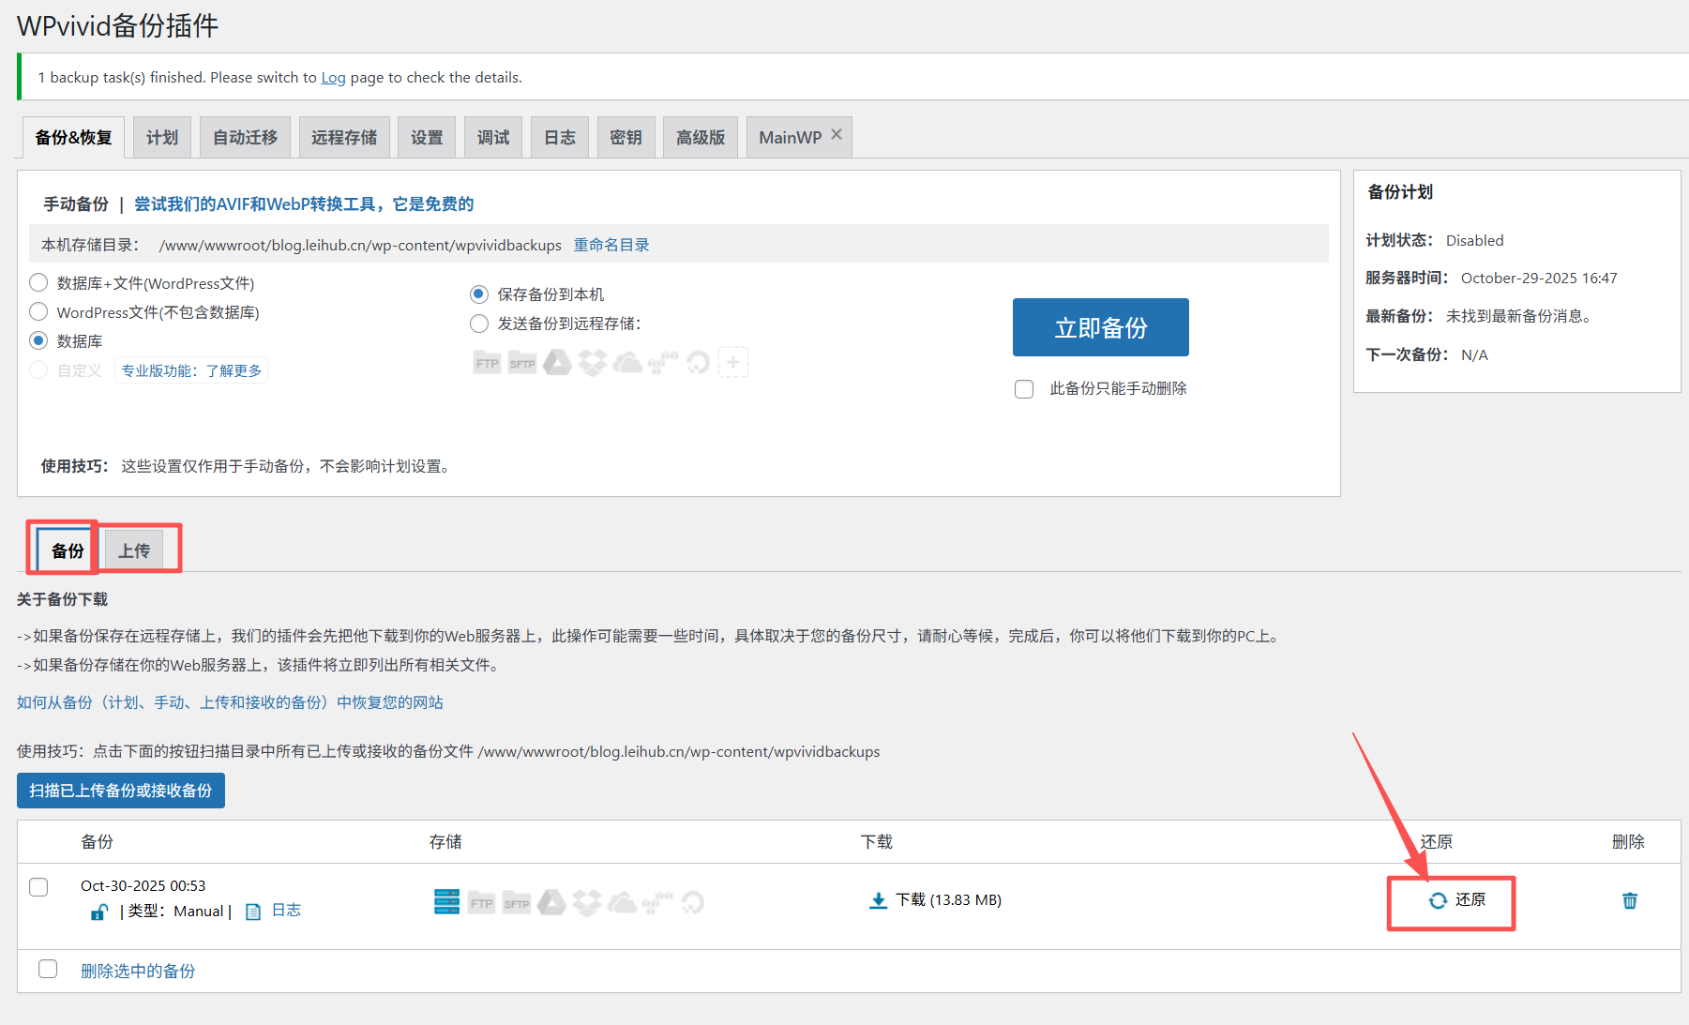Select the 数据库+文件(WordPress文件) radio button

[38, 282]
